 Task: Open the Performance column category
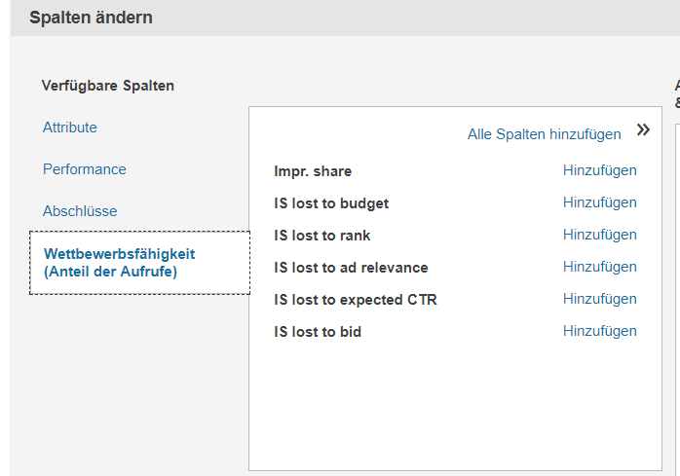coord(85,169)
